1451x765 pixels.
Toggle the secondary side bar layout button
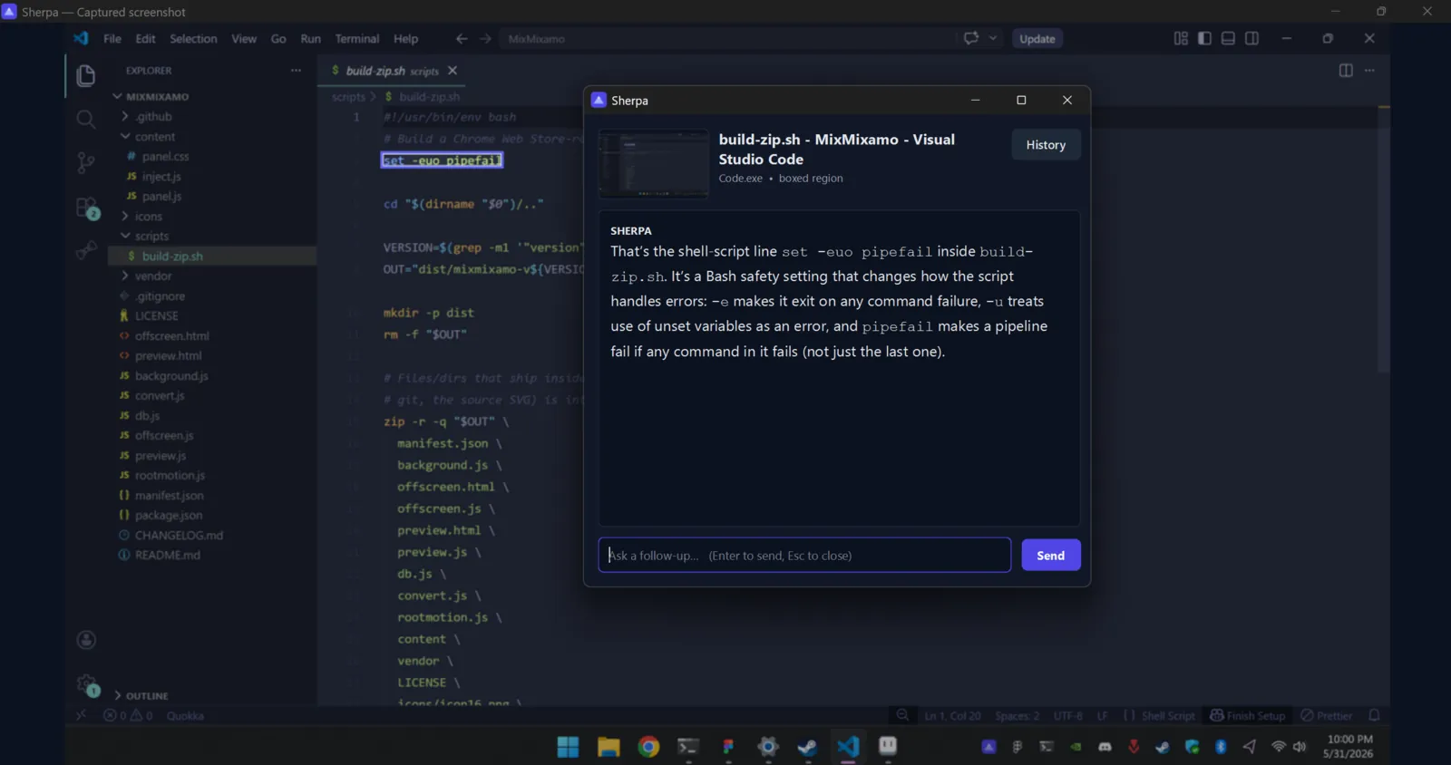click(x=1251, y=38)
